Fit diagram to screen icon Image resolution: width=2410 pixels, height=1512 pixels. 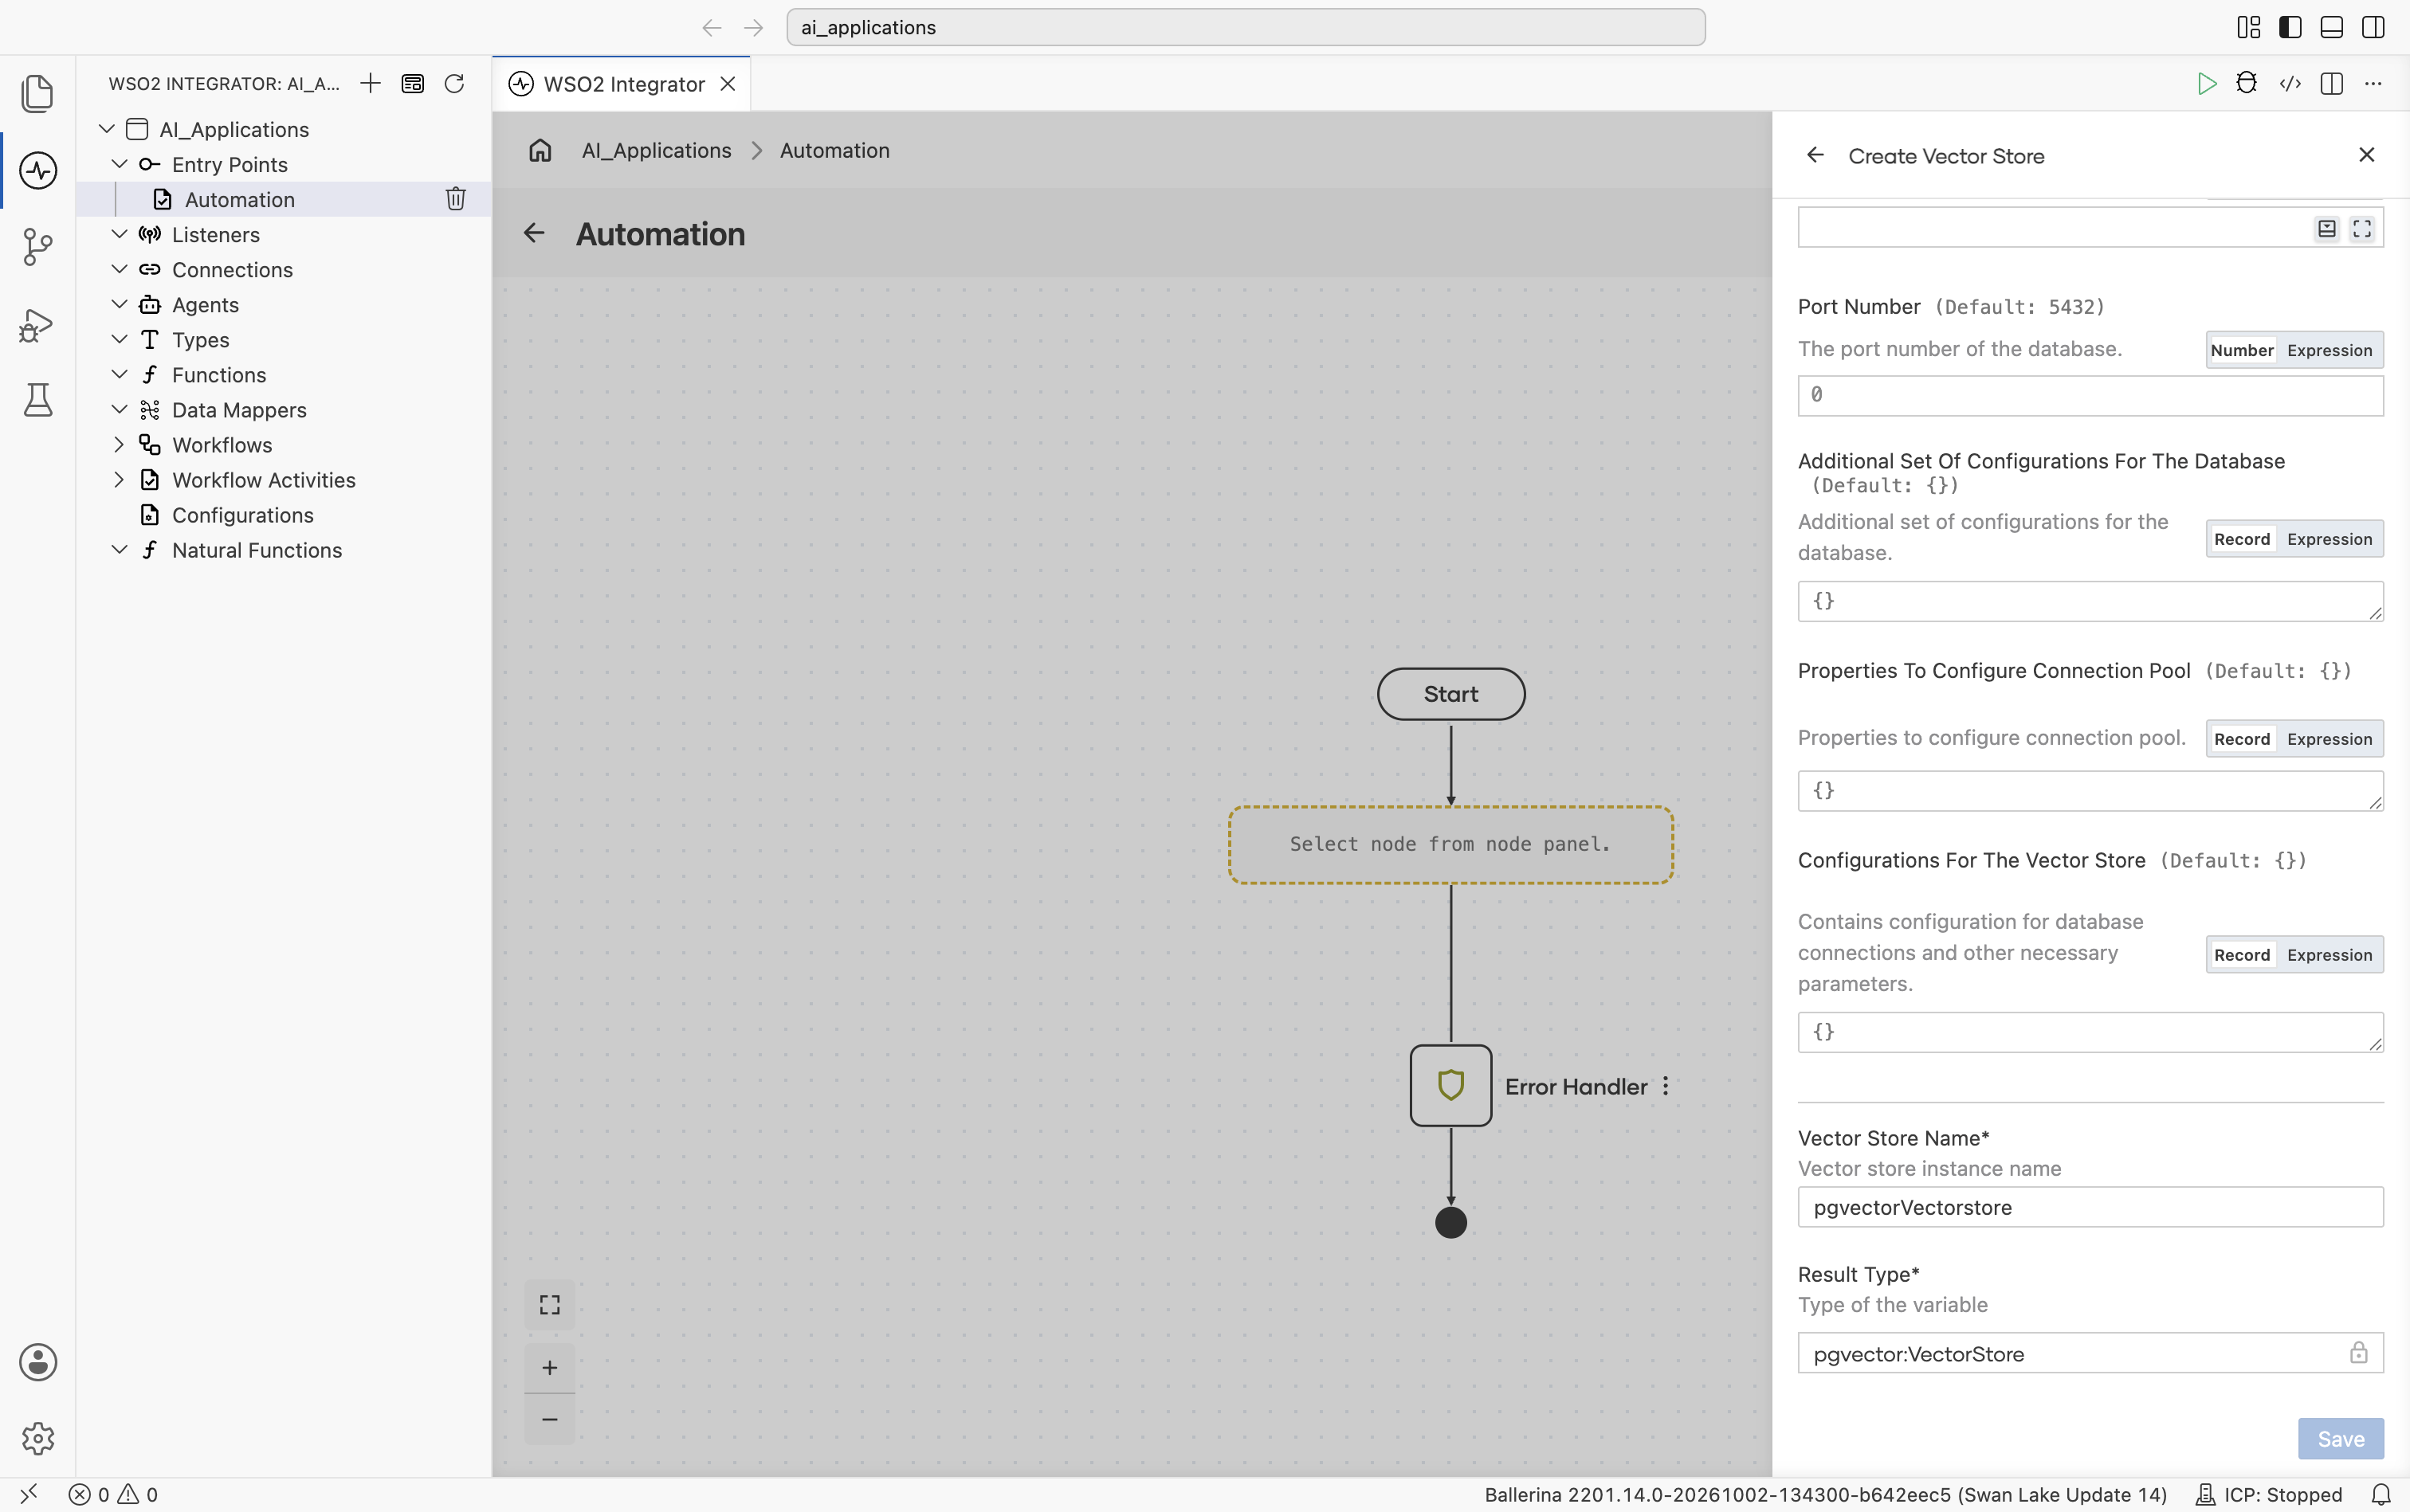549,1304
